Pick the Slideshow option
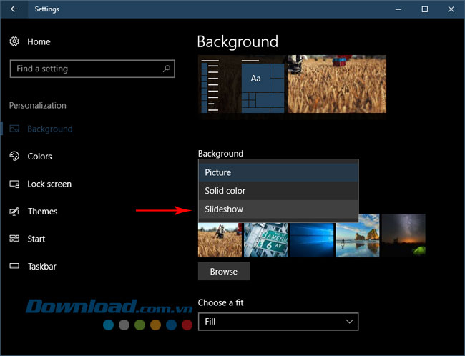 click(x=278, y=209)
